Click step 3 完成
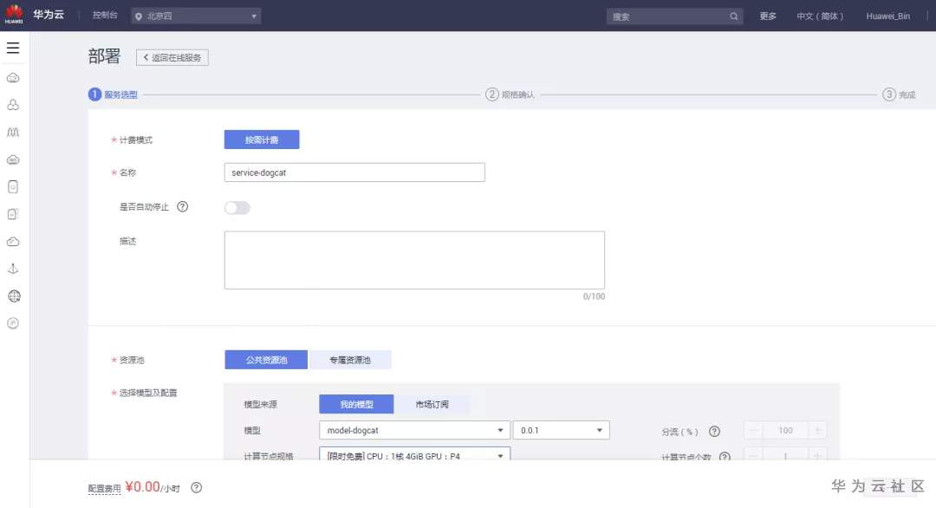936x508 pixels. pyautogui.click(x=899, y=94)
